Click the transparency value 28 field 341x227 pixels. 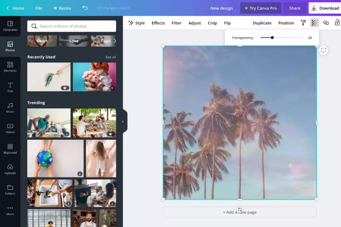[x=310, y=38]
